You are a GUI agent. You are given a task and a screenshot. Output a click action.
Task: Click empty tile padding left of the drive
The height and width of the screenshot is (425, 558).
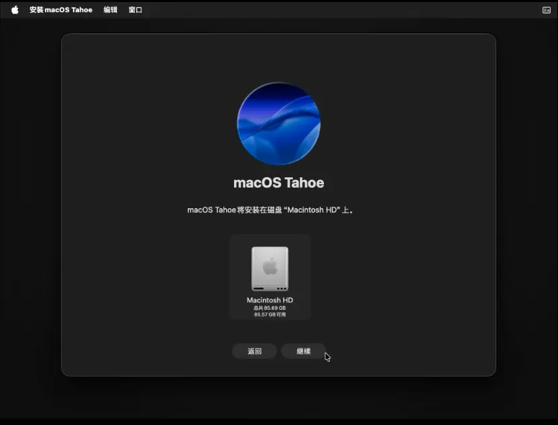click(239, 269)
